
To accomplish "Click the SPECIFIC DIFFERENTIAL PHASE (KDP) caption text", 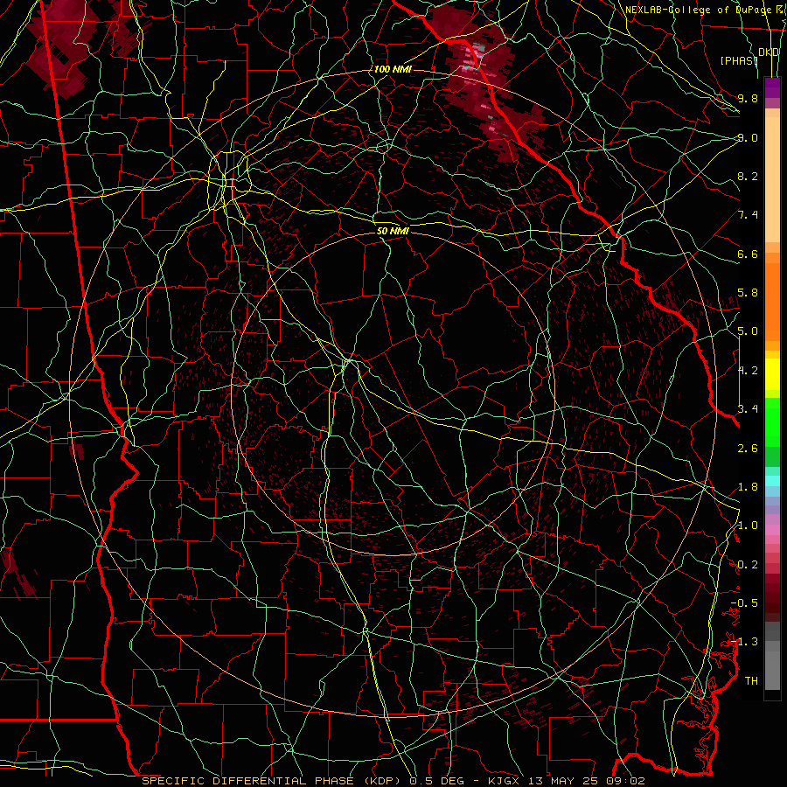I will click(273, 781).
